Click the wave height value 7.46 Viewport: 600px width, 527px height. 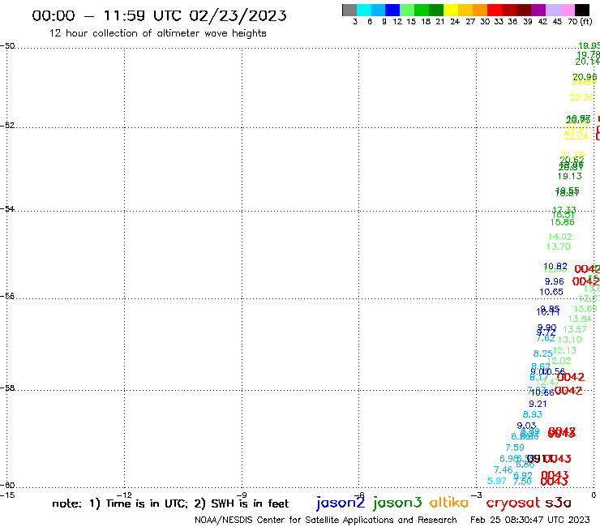pos(503,470)
